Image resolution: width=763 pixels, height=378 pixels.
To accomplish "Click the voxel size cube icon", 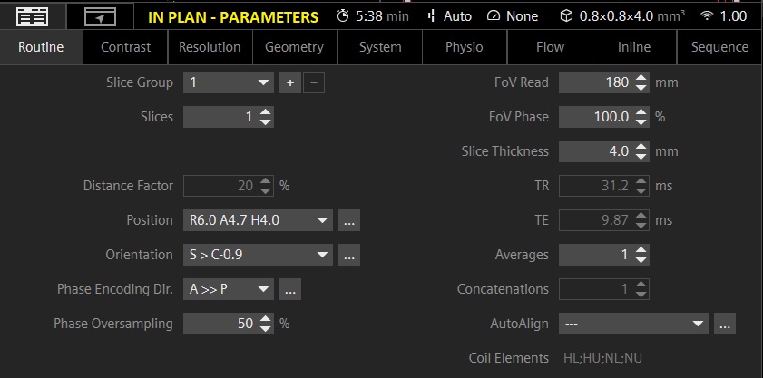I will tap(566, 16).
